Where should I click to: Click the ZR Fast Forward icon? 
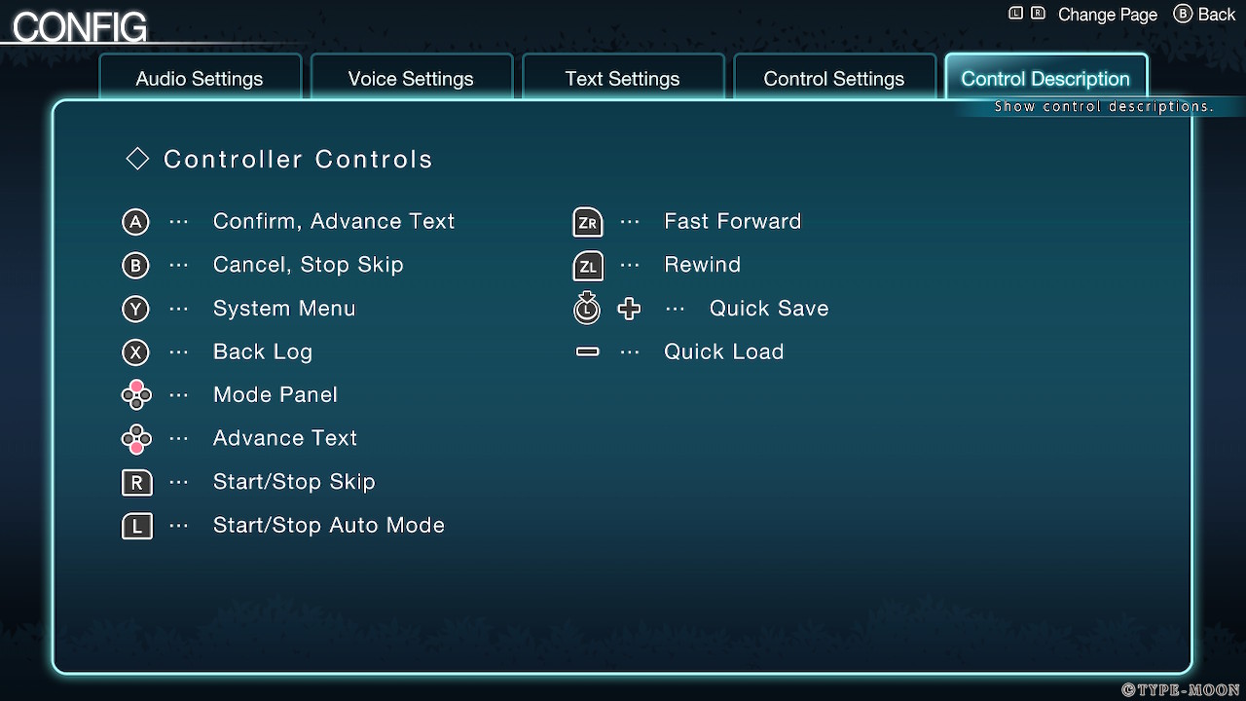(587, 222)
